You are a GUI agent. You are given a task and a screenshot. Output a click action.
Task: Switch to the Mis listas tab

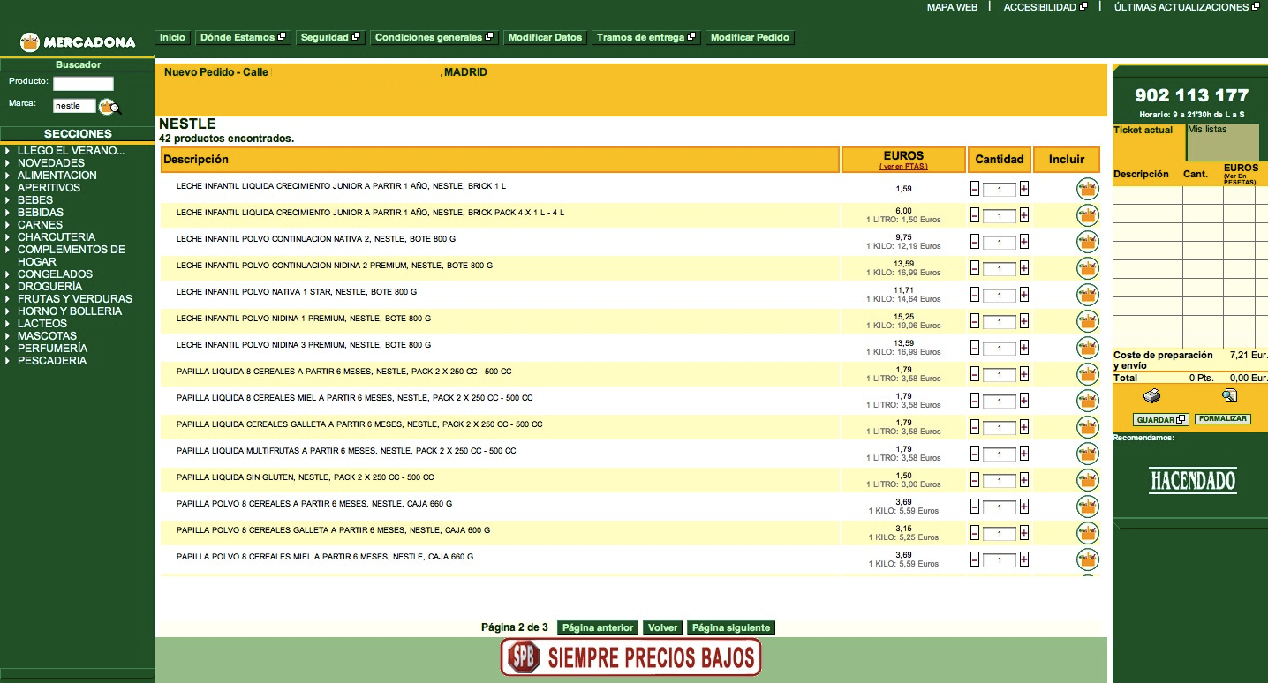pos(1222,141)
